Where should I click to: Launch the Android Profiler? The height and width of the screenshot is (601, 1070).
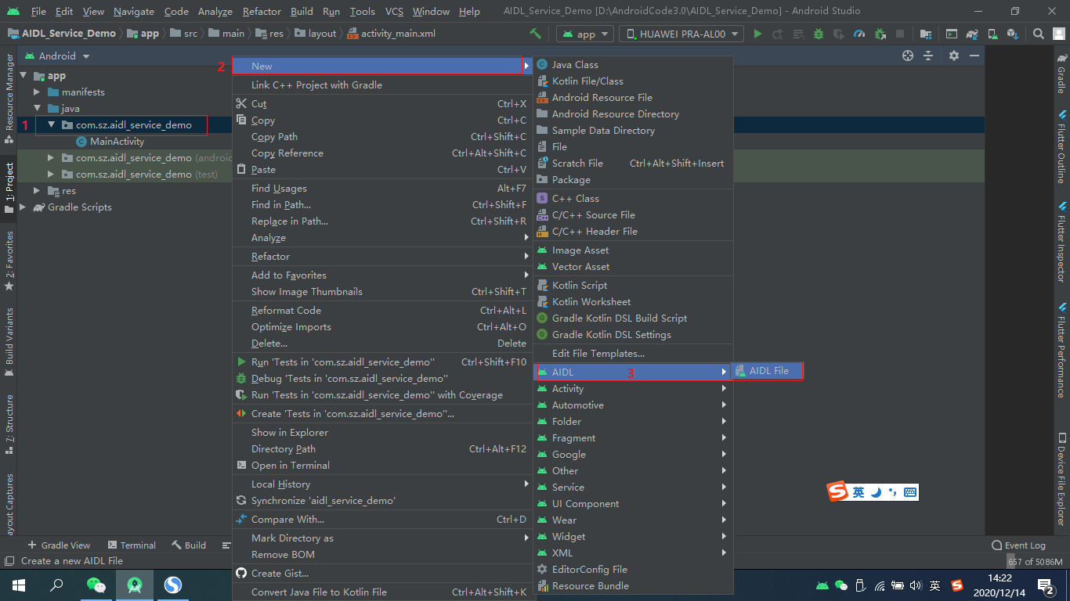(x=859, y=33)
